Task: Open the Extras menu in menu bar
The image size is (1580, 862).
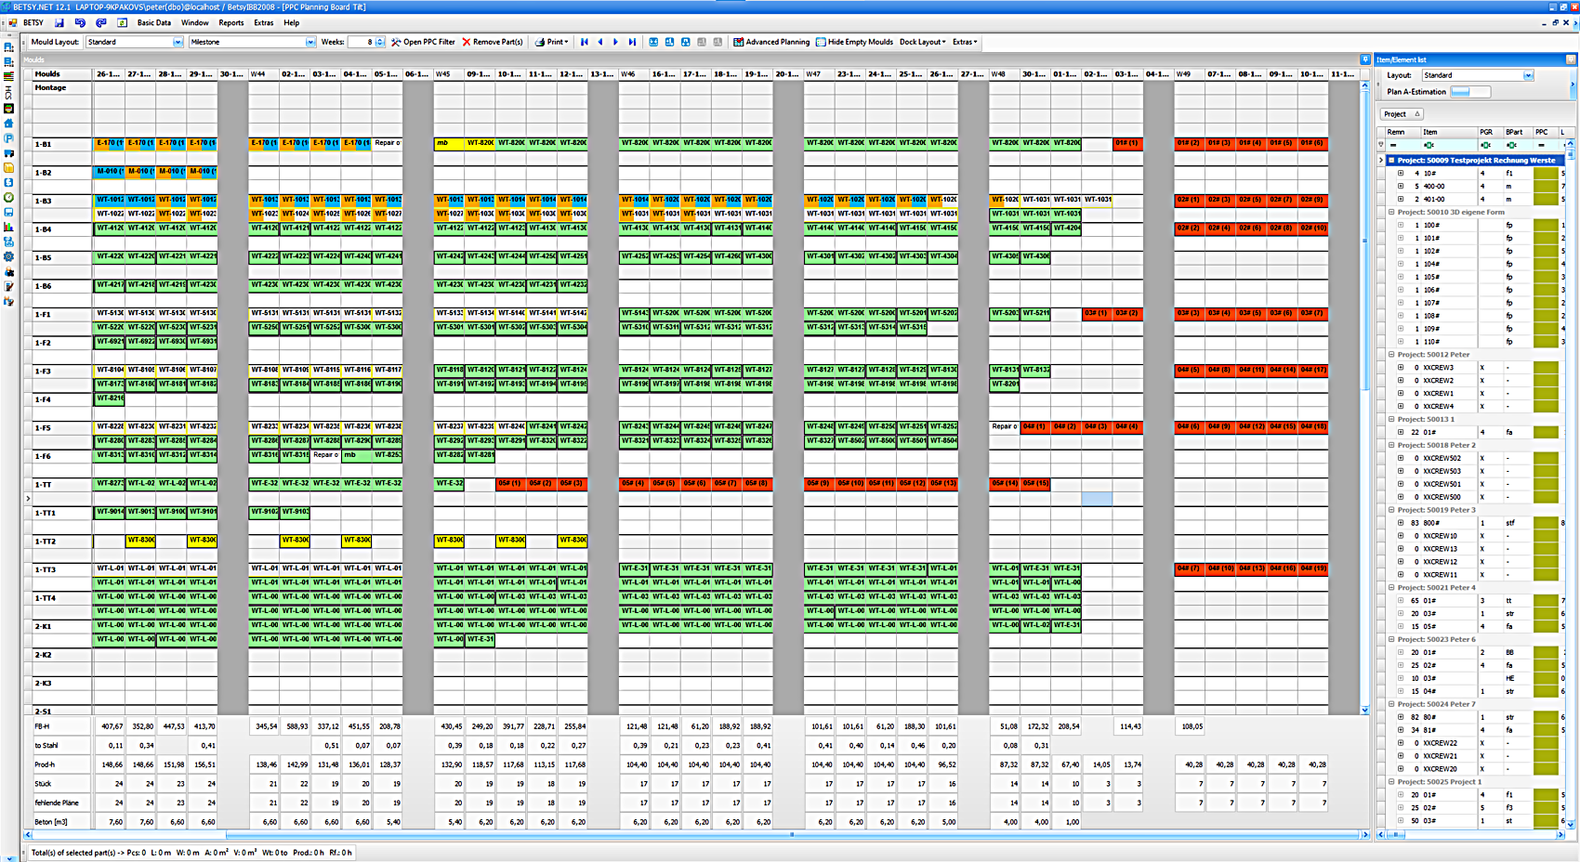Action: (264, 22)
